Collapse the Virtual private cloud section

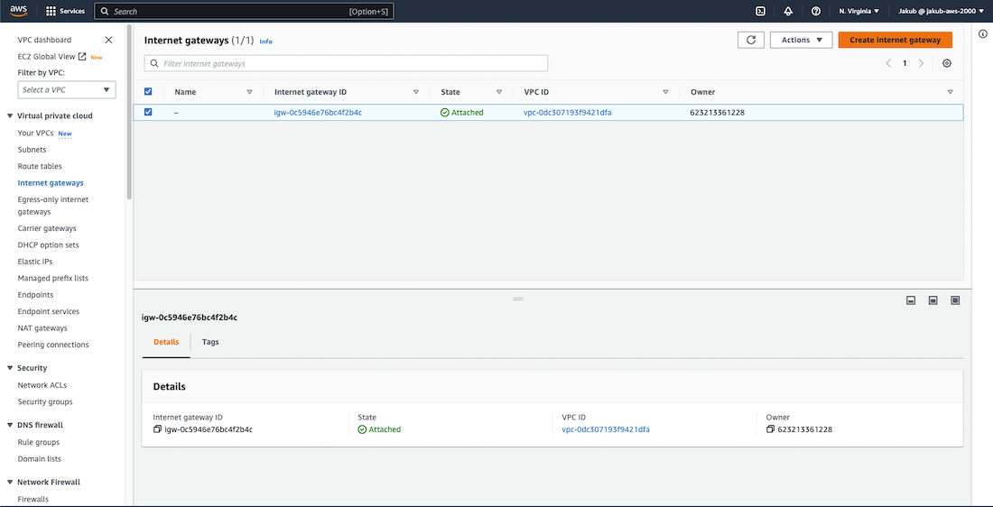click(10, 115)
